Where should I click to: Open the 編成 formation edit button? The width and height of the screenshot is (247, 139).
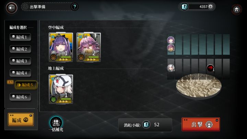point(21,119)
